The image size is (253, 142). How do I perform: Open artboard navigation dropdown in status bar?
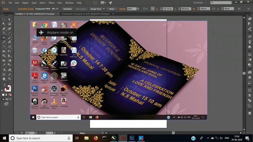pos(55,133)
